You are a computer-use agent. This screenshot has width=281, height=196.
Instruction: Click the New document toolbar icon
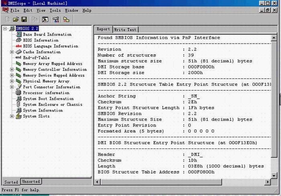coord(8,19)
